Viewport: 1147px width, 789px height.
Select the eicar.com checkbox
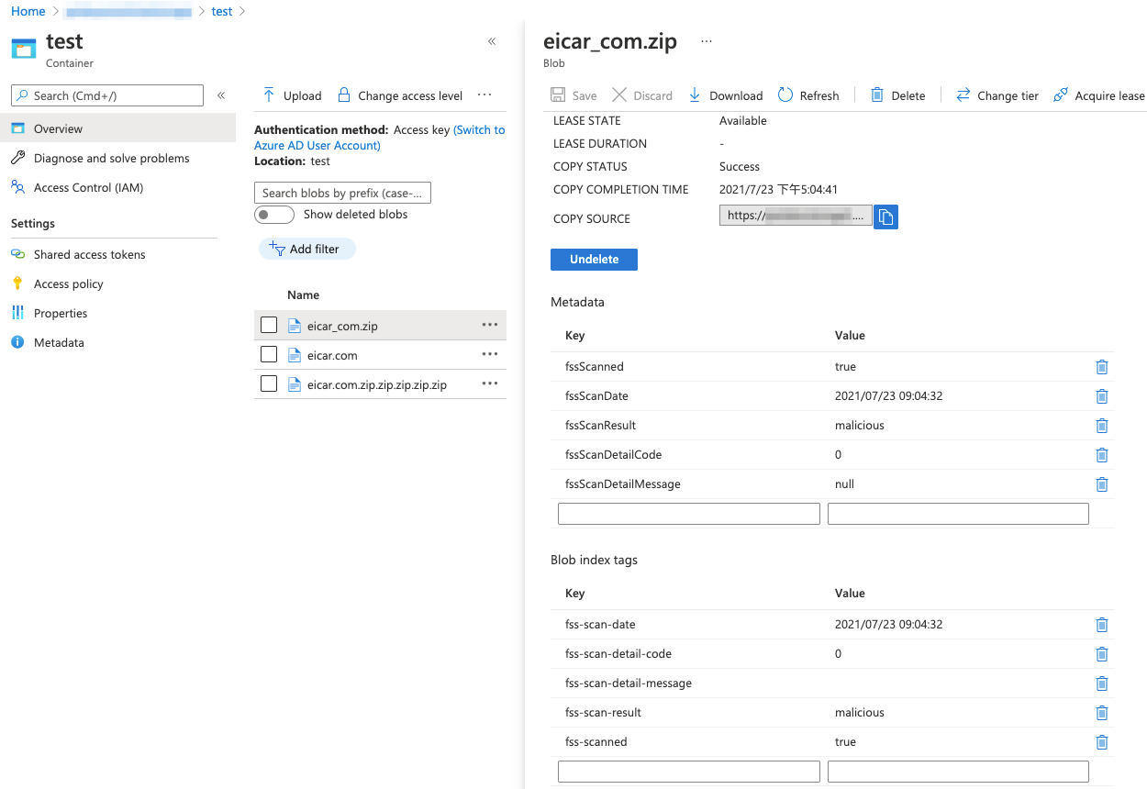point(269,354)
